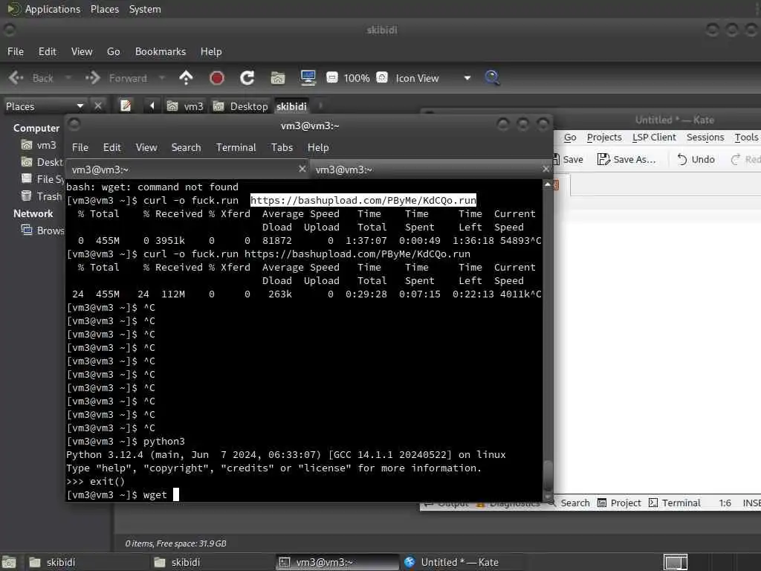
Task: Select vm3 in the path bar
Action: click(x=185, y=106)
